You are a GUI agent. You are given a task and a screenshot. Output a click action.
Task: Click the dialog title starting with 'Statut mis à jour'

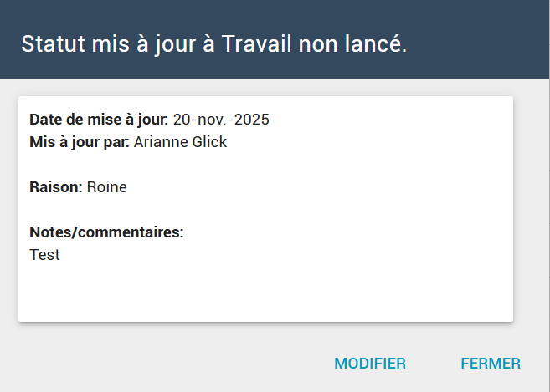[213, 44]
